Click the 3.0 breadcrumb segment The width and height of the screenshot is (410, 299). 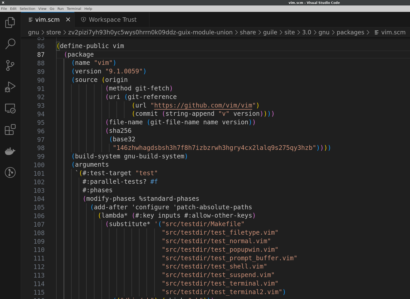click(307, 32)
